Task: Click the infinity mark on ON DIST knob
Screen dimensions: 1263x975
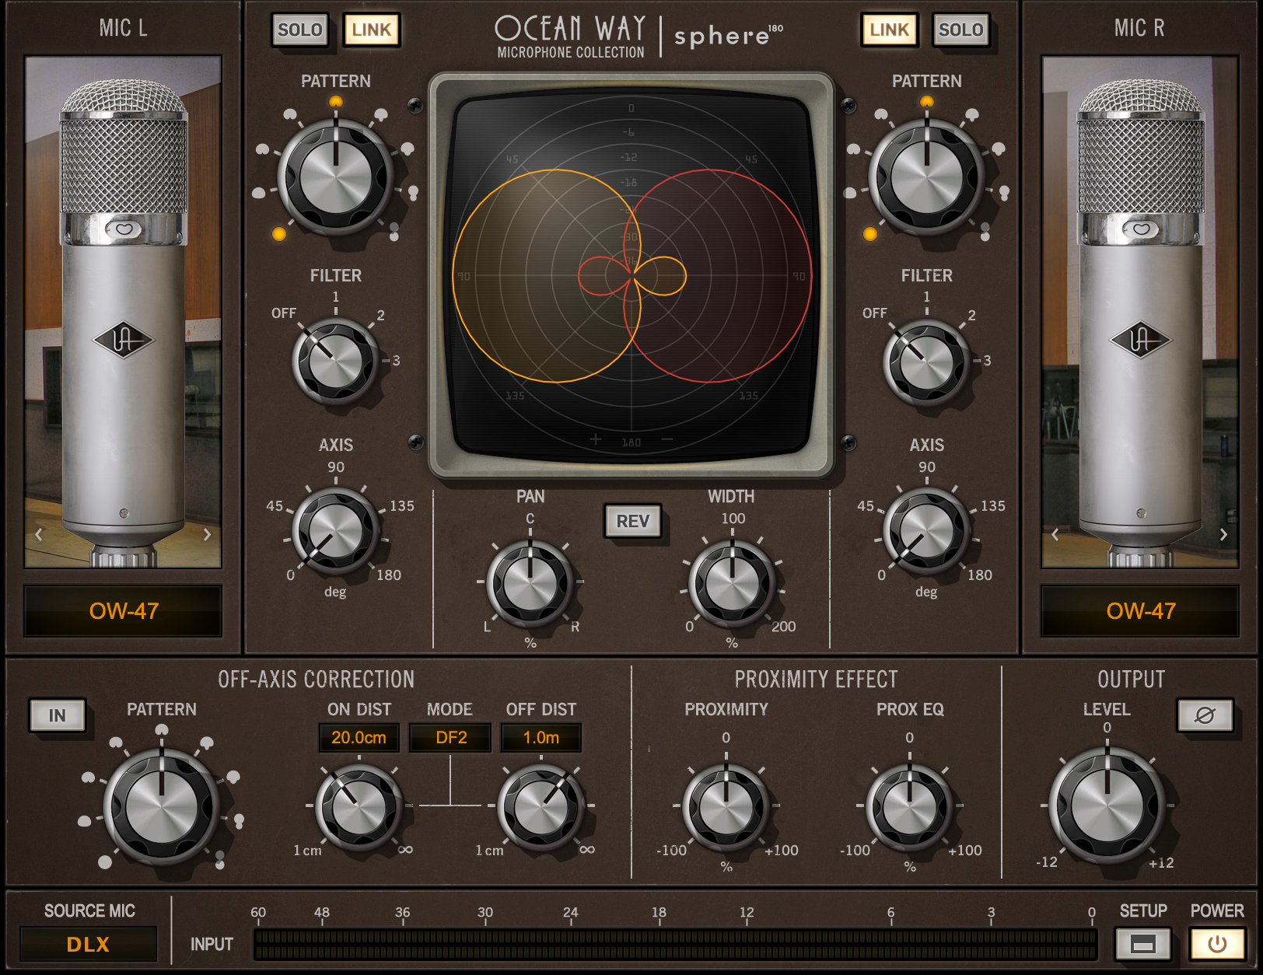Action: tap(405, 850)
